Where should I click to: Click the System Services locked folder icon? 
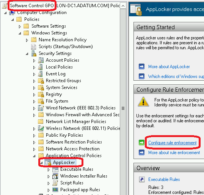[41, 87]
